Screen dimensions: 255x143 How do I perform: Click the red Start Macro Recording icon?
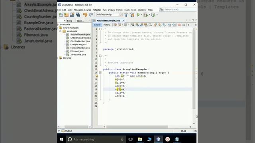(179, 25)
